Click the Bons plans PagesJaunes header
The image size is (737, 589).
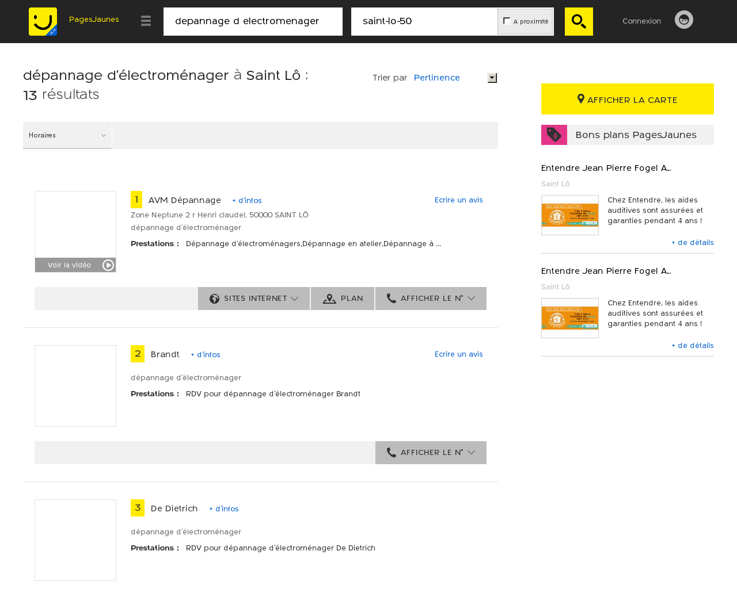click(628, 135)
